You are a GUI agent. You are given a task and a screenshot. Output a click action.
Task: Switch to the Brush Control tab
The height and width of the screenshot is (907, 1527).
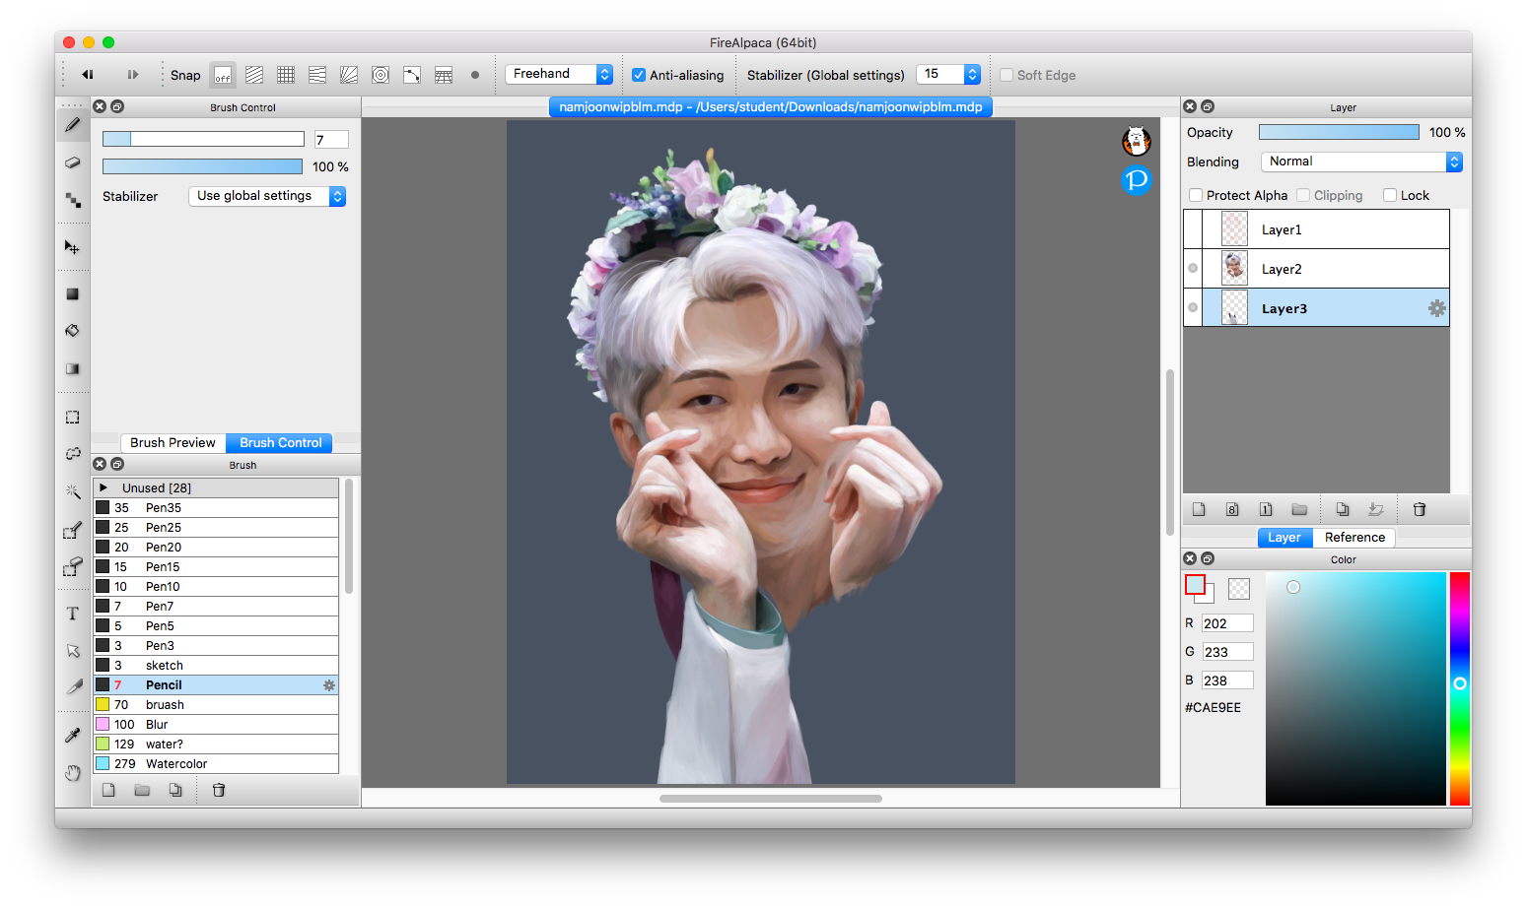[x=280, y=443]
